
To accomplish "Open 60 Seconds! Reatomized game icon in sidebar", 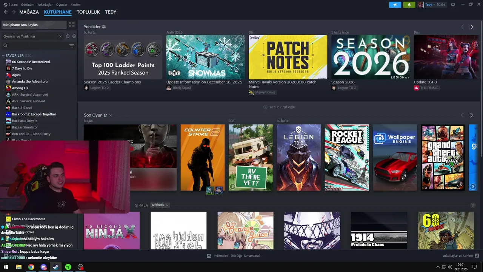I will [x=8, y=62].
